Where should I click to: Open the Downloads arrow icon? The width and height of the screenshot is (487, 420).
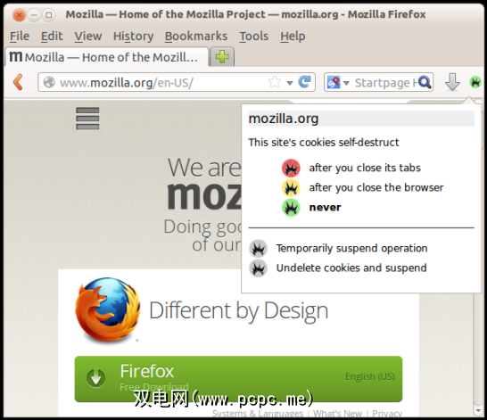coord(452,82)
